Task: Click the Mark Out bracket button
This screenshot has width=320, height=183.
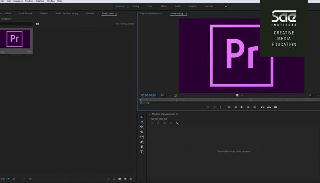Action: point(221,107)
